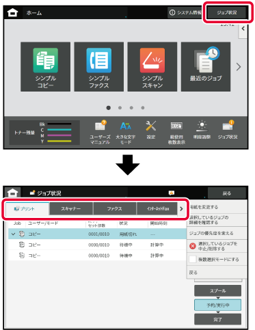Open the トナー残量 toner level display
The image size is (255, 330).
pos(44,133)
